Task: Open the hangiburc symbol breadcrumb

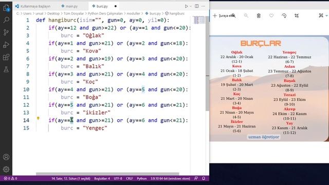Action: click(175, 13)
